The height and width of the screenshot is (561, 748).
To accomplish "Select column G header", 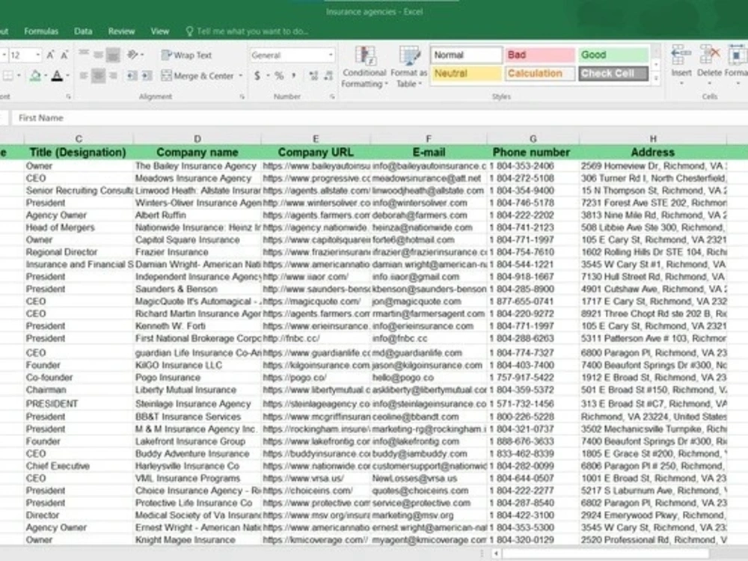I will (533, 138).
